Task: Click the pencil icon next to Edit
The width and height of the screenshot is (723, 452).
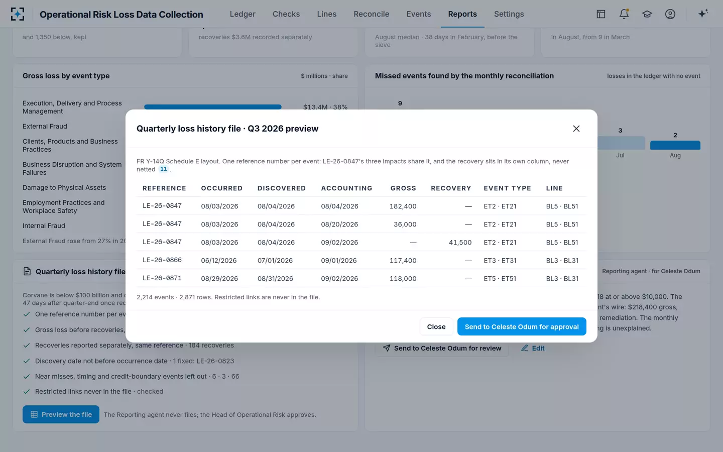Action: (525, 348)
